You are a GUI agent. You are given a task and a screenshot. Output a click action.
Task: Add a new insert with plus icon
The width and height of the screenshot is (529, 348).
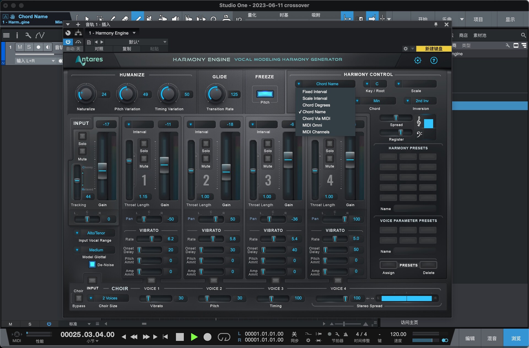point(78,25)
